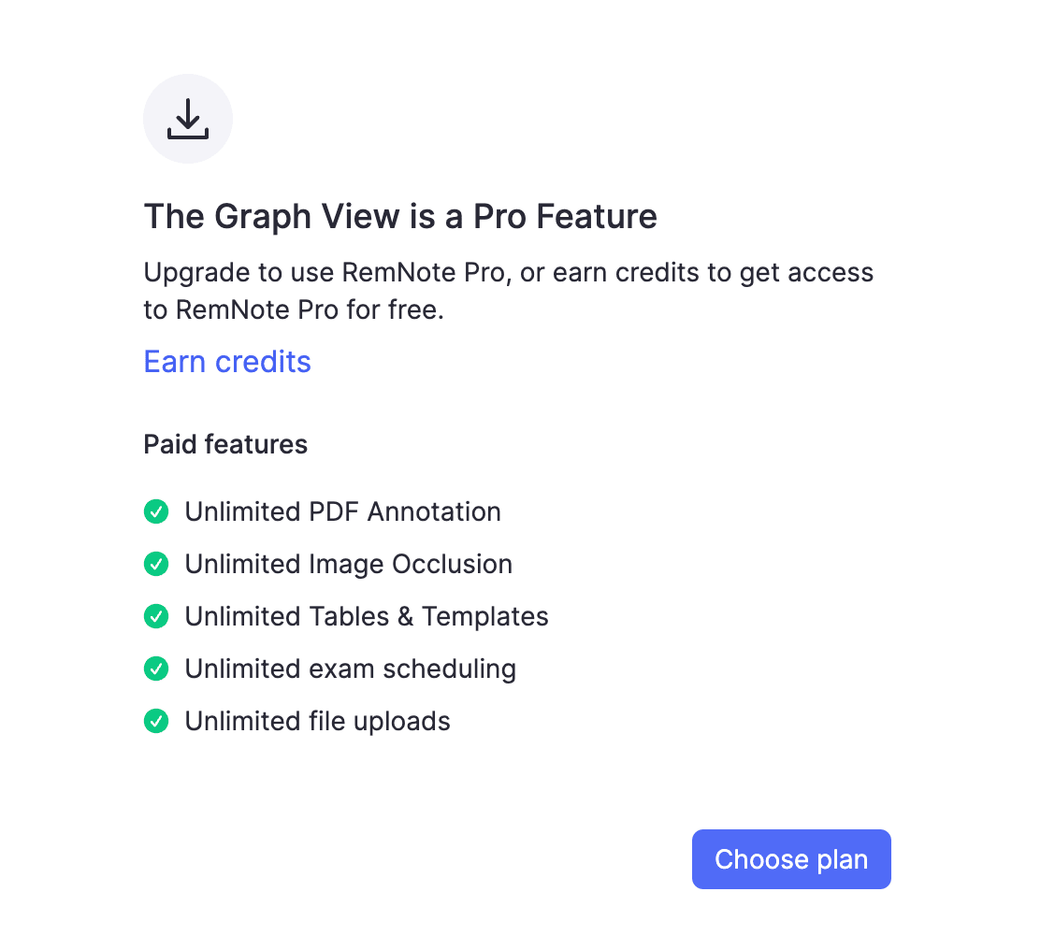Select the checkmark beside Unlimited PDF Annotation

pyautogui.click(x=156, y=511)
